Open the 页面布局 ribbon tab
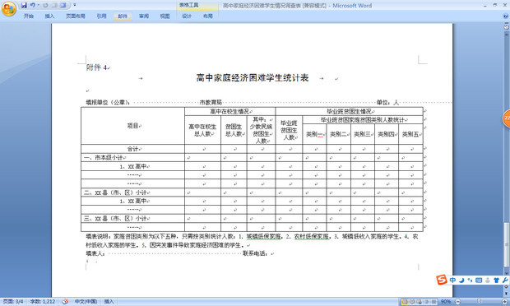Screen dimensions: 510x306 click(76, 16)
